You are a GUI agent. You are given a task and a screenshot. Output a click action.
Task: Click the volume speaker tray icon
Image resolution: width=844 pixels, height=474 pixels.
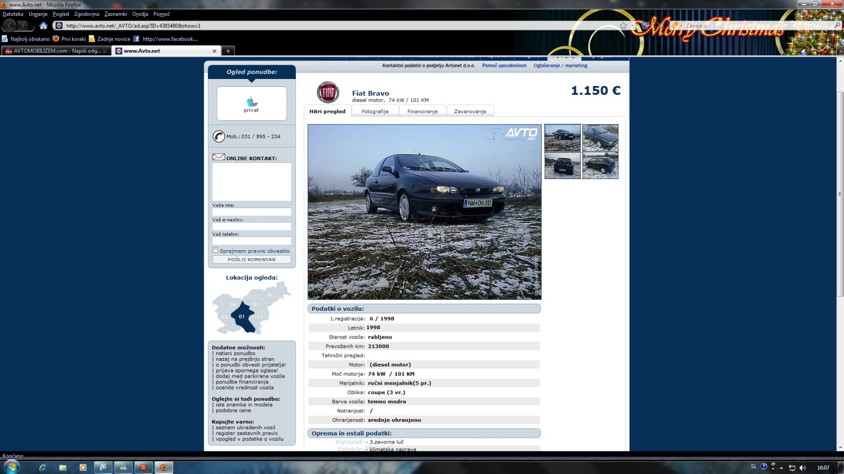point(803,468)
